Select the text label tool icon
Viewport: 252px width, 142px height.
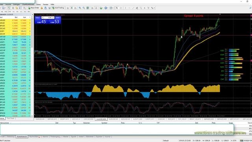click(148, 8)
